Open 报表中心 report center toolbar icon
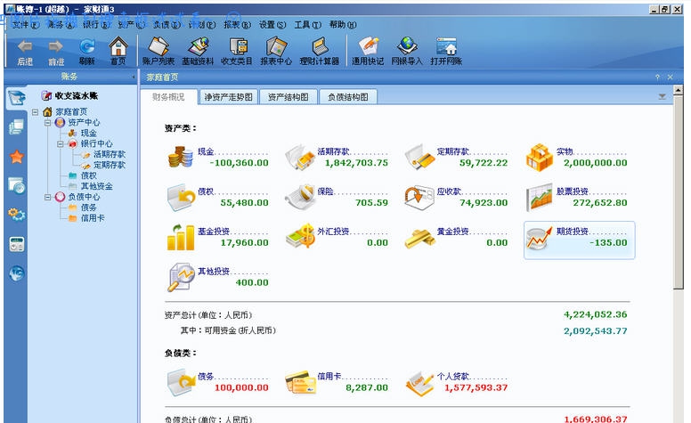 tap(276, 45)
